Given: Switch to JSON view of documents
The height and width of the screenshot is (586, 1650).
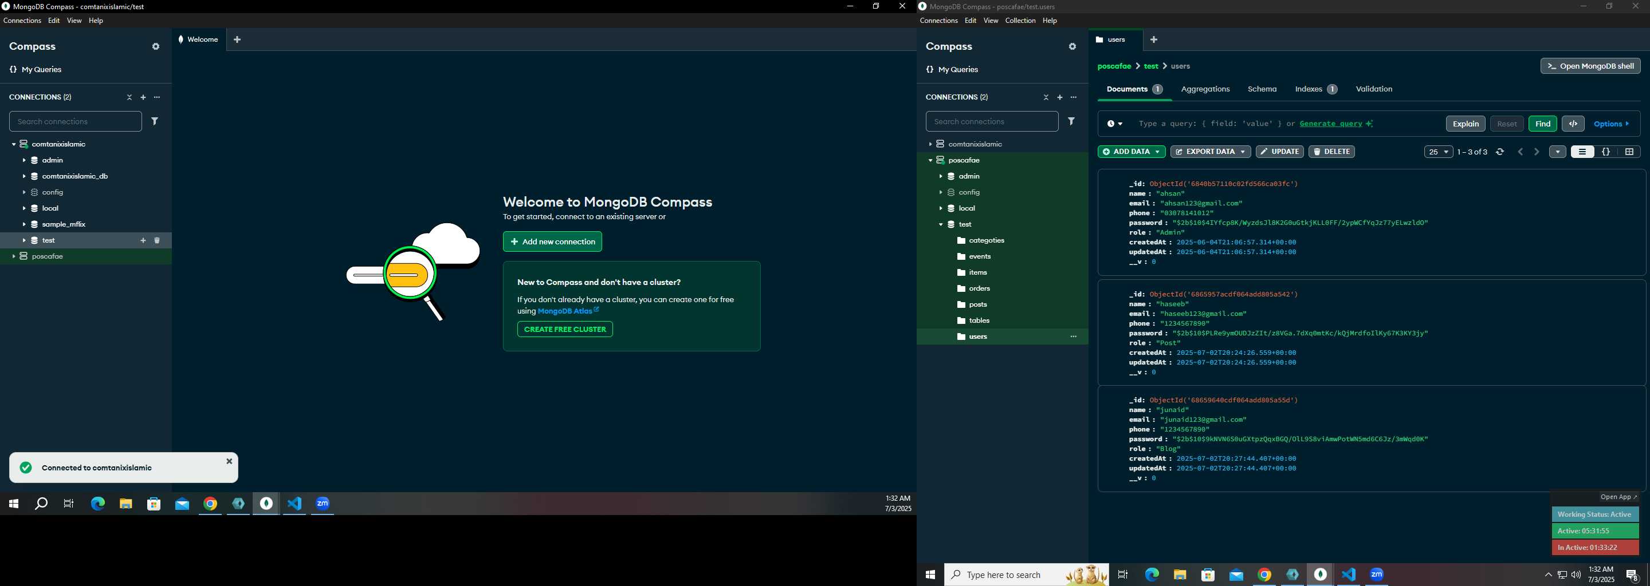Looking at the screenshot, I should pos(1606,152).
